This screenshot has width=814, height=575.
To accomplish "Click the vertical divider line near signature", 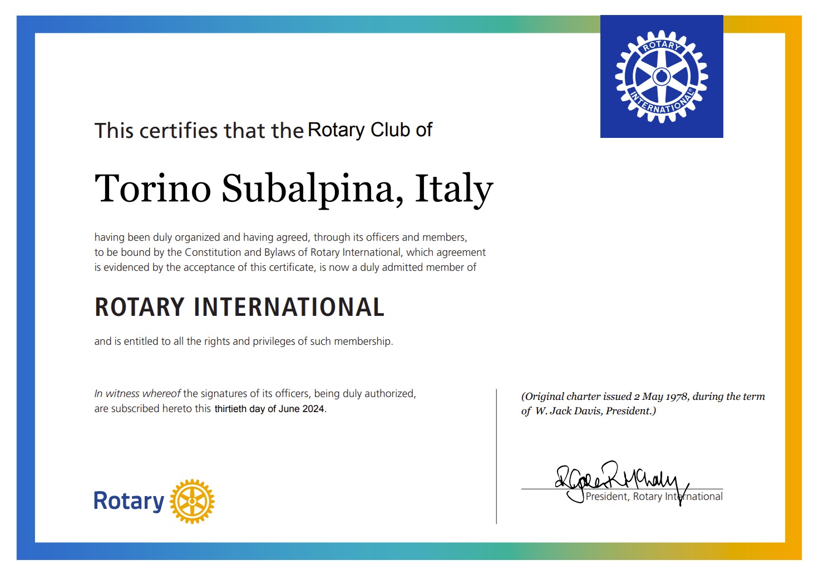I will point(496,456).
